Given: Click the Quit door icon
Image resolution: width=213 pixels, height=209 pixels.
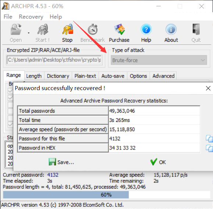Looking at the screenshot, I should [x=196, y=29].
